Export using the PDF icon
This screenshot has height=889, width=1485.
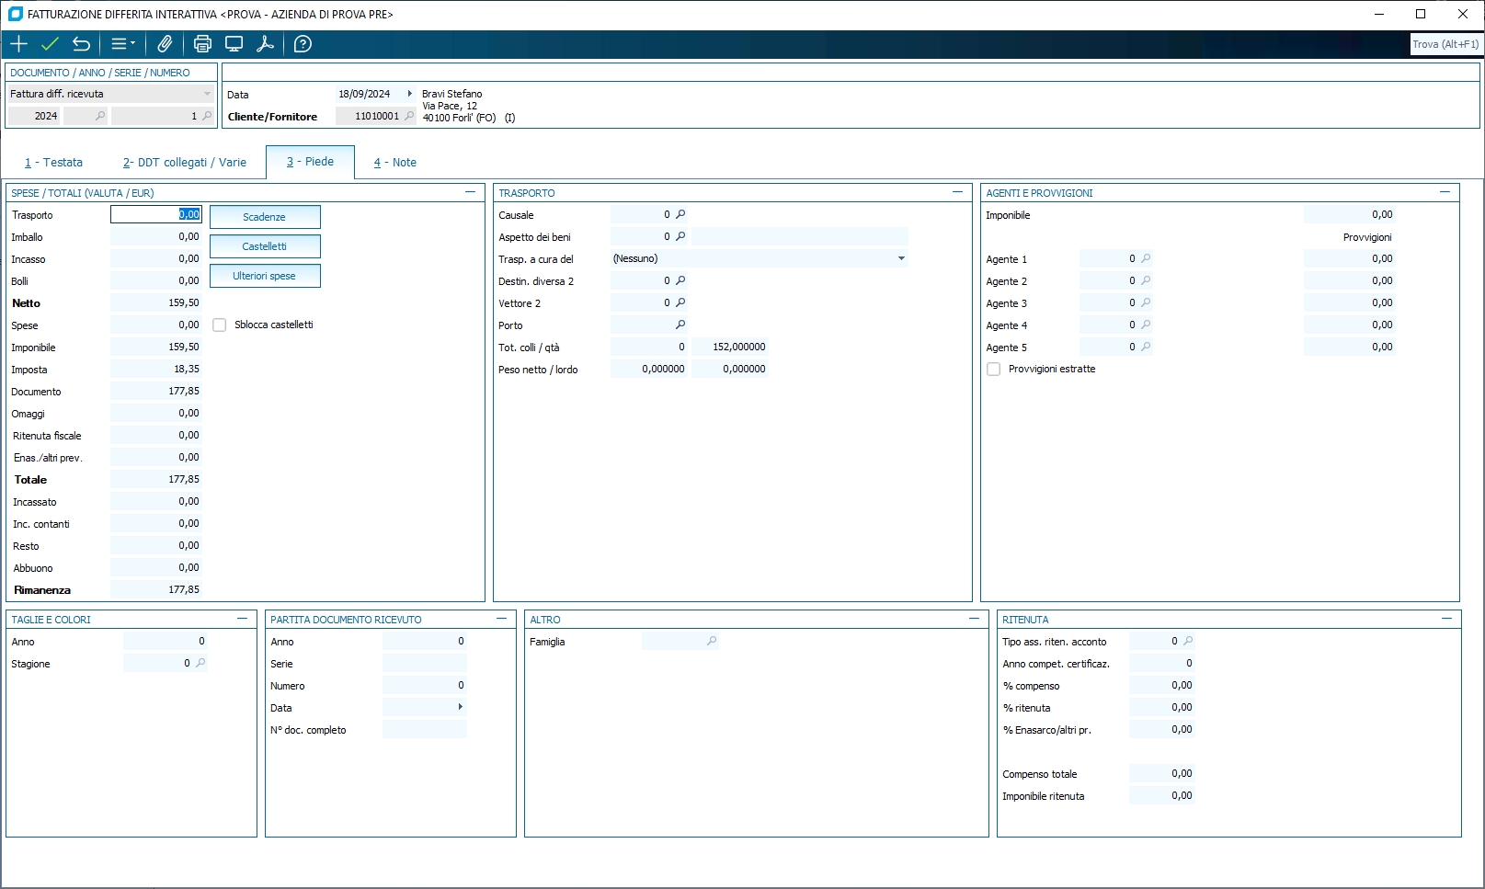pos(265,44)
